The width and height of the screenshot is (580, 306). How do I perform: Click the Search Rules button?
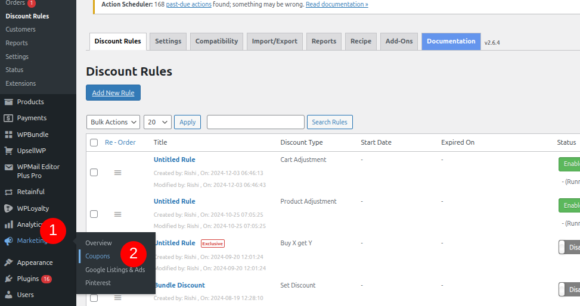(x=330, y=122)
